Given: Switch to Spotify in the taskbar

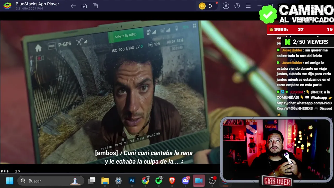Looking at the screenshot, I should [159, 180].
